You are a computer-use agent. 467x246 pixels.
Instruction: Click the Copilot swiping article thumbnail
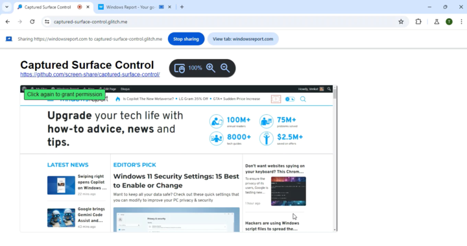(61, 185)
